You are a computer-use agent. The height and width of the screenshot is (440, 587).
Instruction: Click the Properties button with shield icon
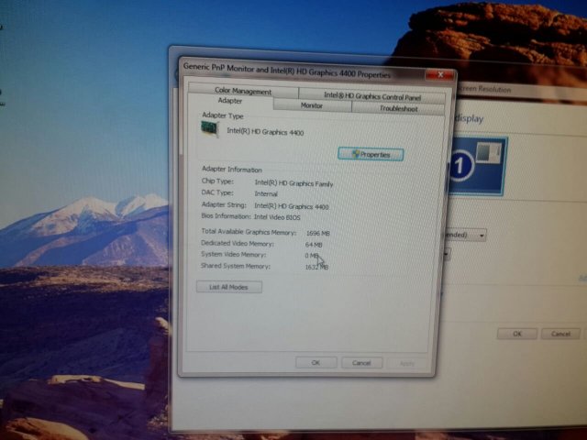point(371,154)
